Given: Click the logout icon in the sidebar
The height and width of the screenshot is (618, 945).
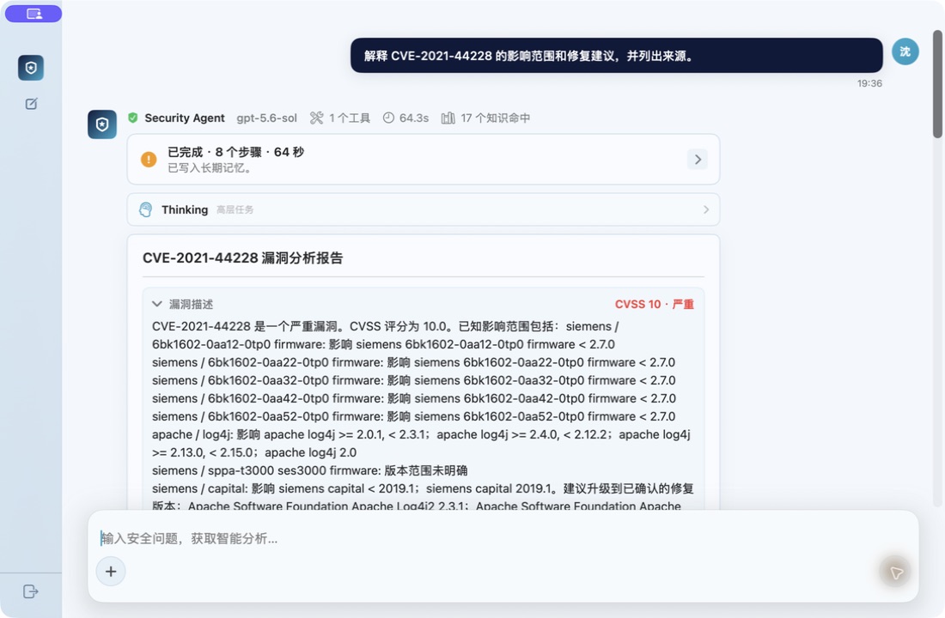Looking at the screenshot, I should click(x=31, y=591).
